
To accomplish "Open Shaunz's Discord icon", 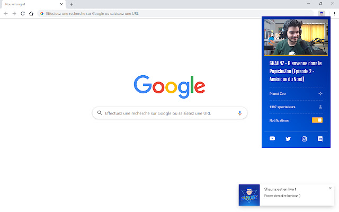I will coord(320,139).
